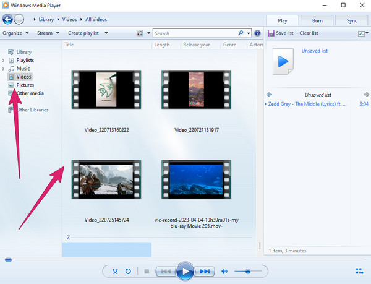Skip to the previous track
The width and height of the screenshot is (371, 284).
[x=166, y=271]
